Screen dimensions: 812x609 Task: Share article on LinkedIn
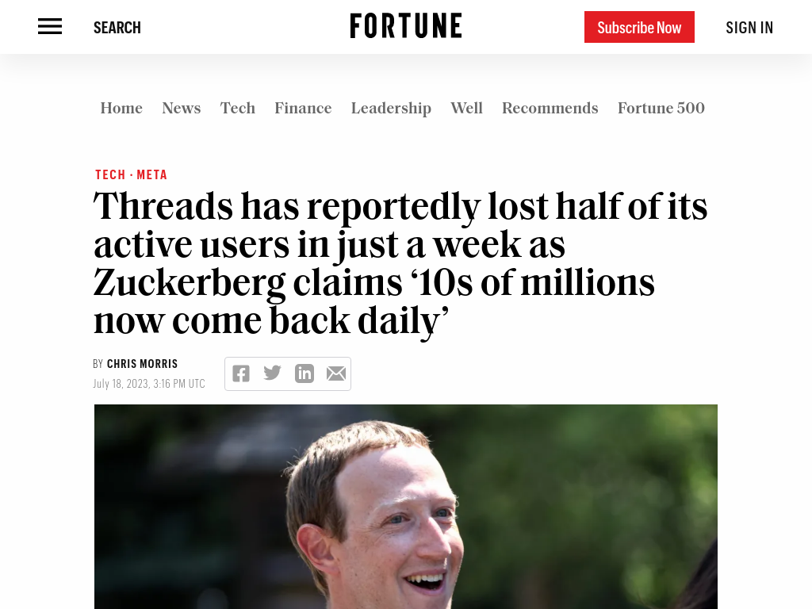click(304, 373)
